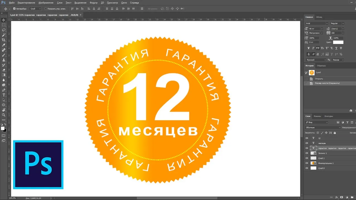Select the Horizontal Type tool
The image size is (356, 200).
click(4, 95)
